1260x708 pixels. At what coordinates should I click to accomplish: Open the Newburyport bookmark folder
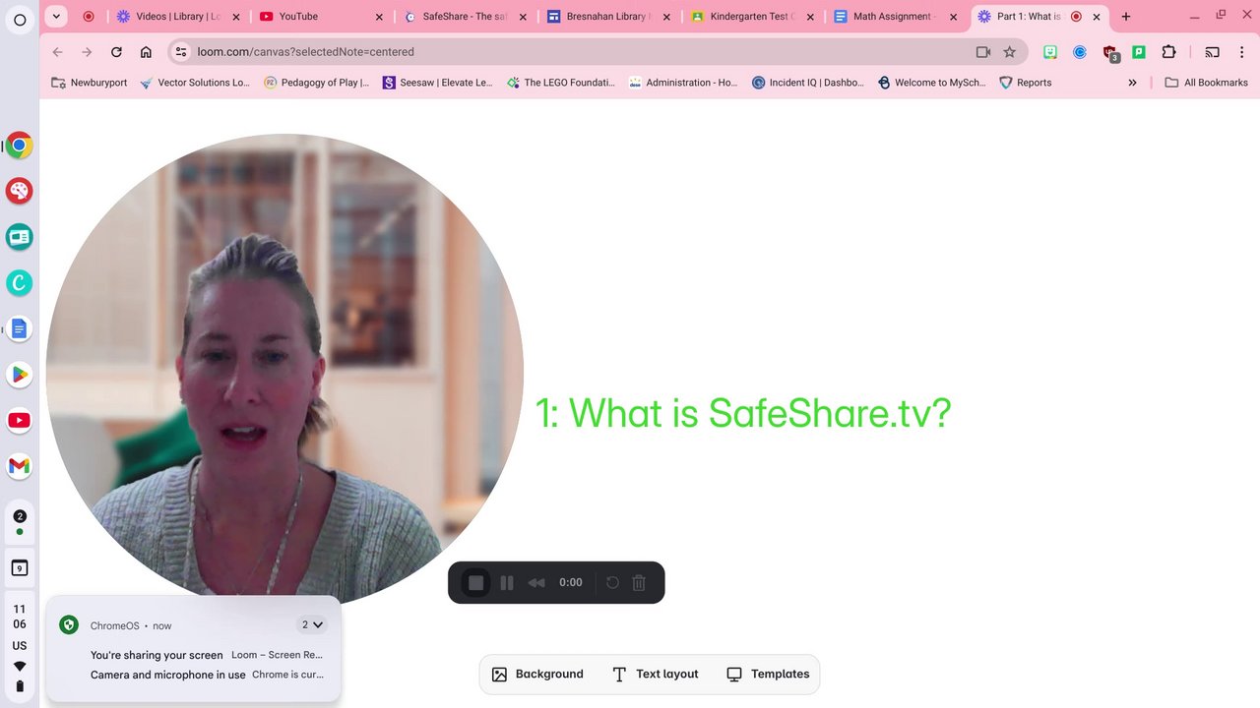[90, 83]
